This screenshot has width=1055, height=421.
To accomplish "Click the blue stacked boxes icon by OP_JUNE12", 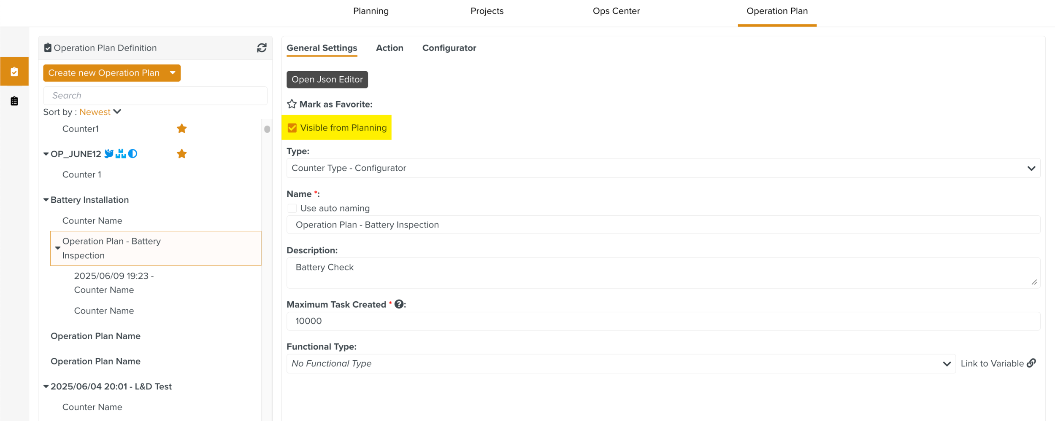I will [x=121, y=154].
